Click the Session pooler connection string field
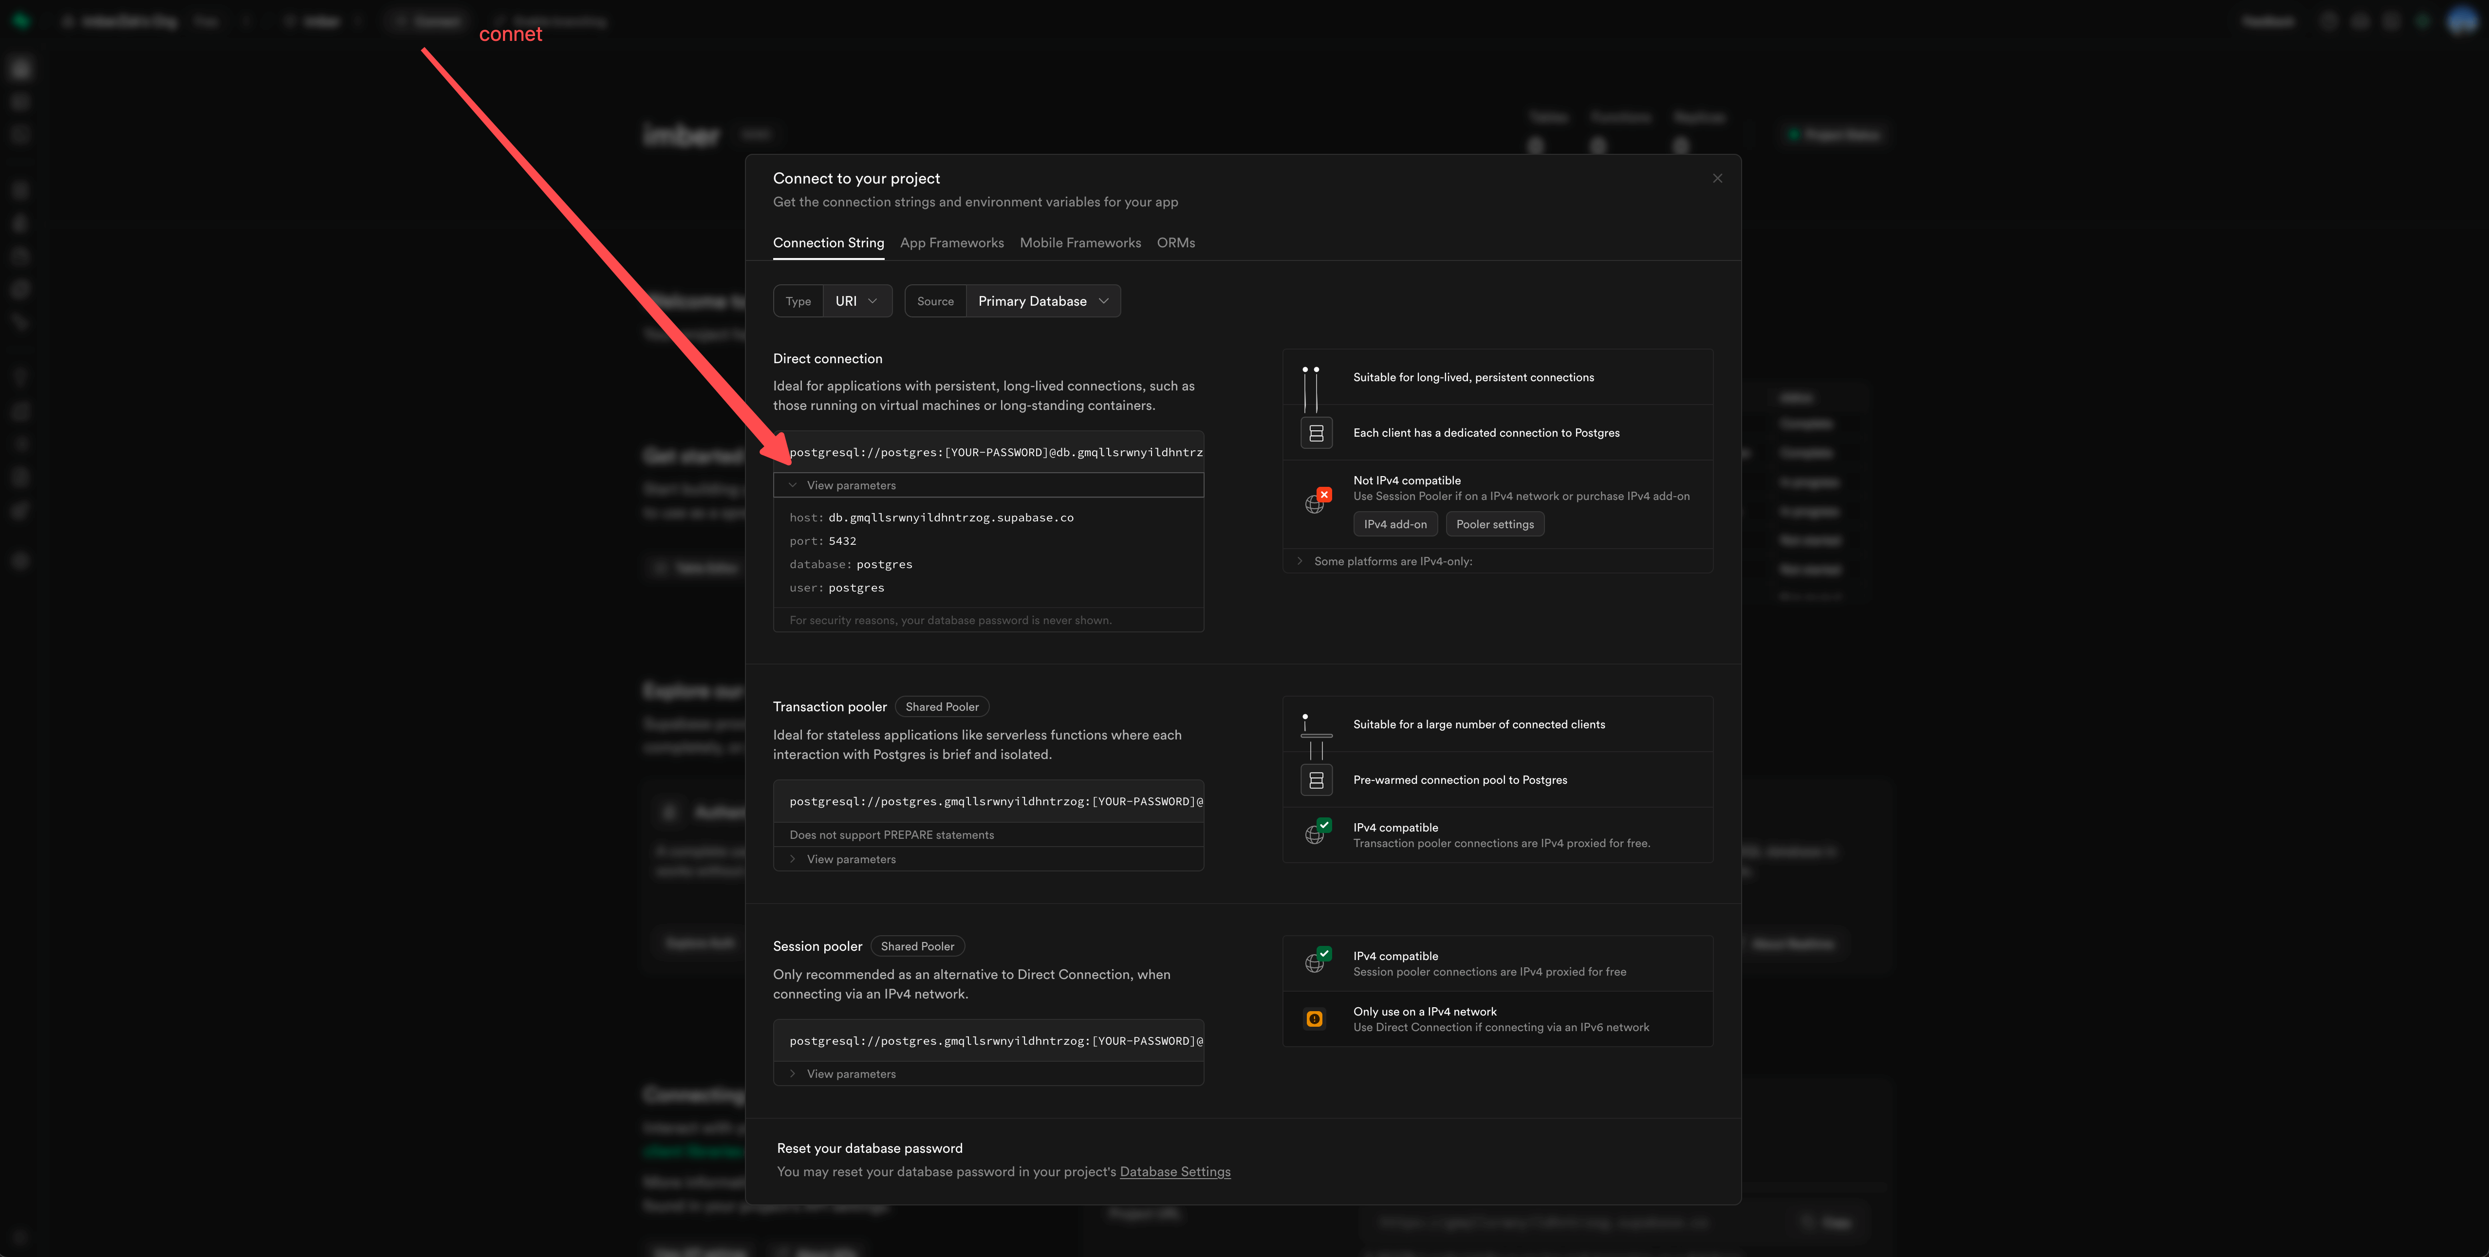 tap(988, 1040)
